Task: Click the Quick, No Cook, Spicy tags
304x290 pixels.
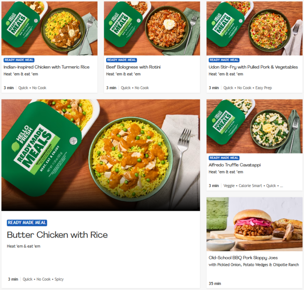Action: click(43, 279)
